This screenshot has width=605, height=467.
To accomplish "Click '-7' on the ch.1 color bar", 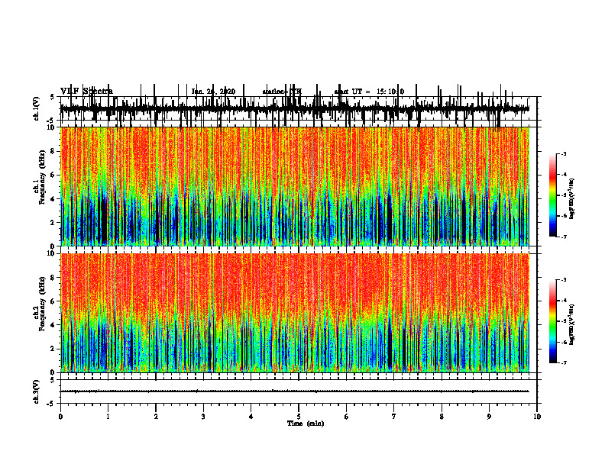I will [564, 237].
